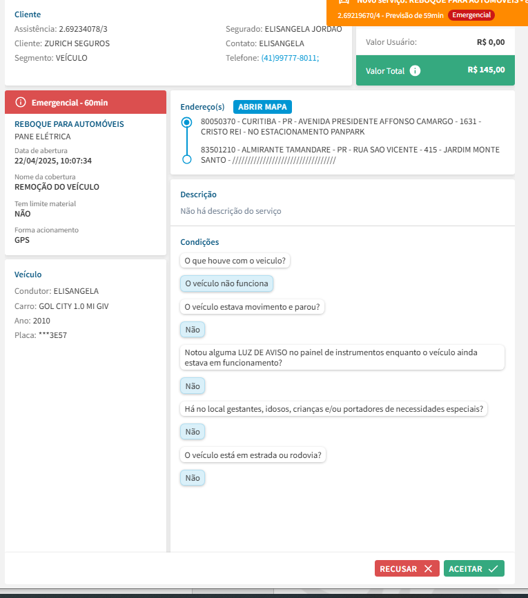528x598 pixels.
Task: Click the info icon beside Valor Total
Action: point(415,71)
